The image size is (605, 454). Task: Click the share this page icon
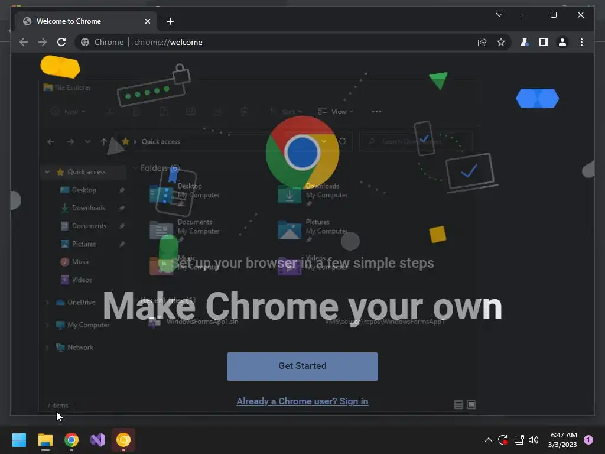(x=482, y=42)
